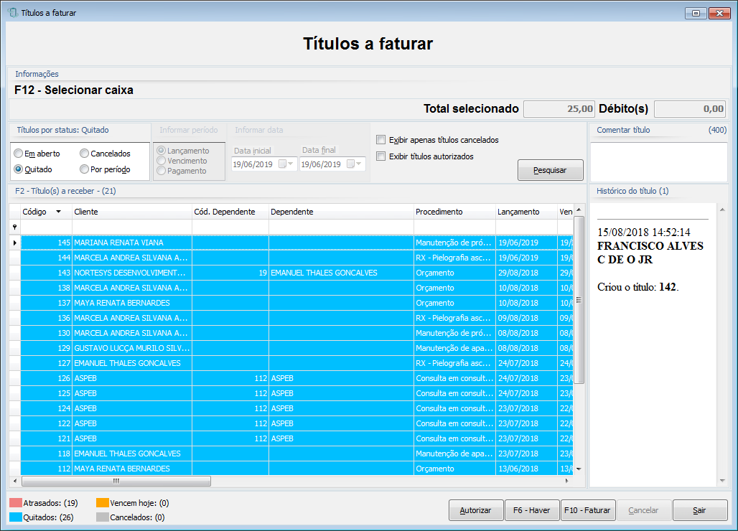The width and height of the screenshot is (738, 531).
Task: Click dependent EMANUEL THALES GONCALVES cell
Action: pos(341,273)
